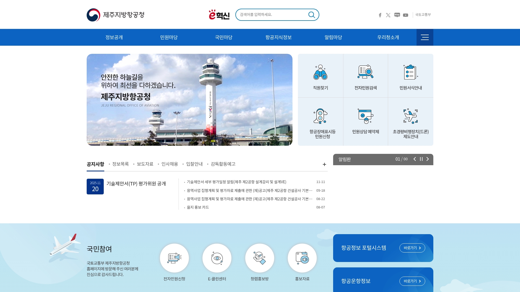Open the 청렴홍보방 circle icon

coord(260,258)
